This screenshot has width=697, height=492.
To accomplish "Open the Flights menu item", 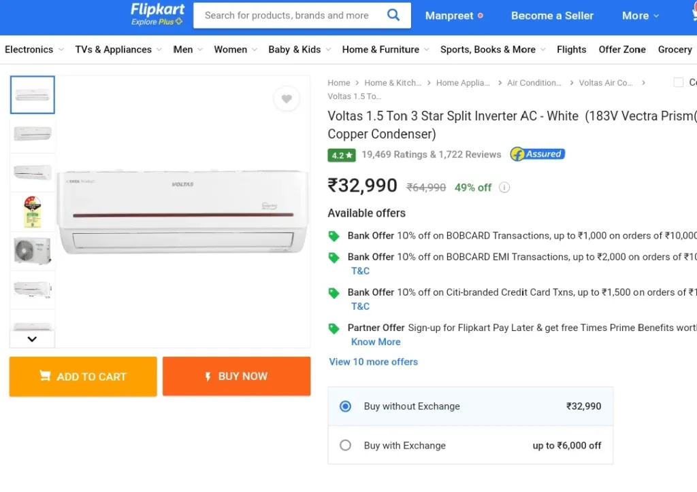I will tap(571, 49).
